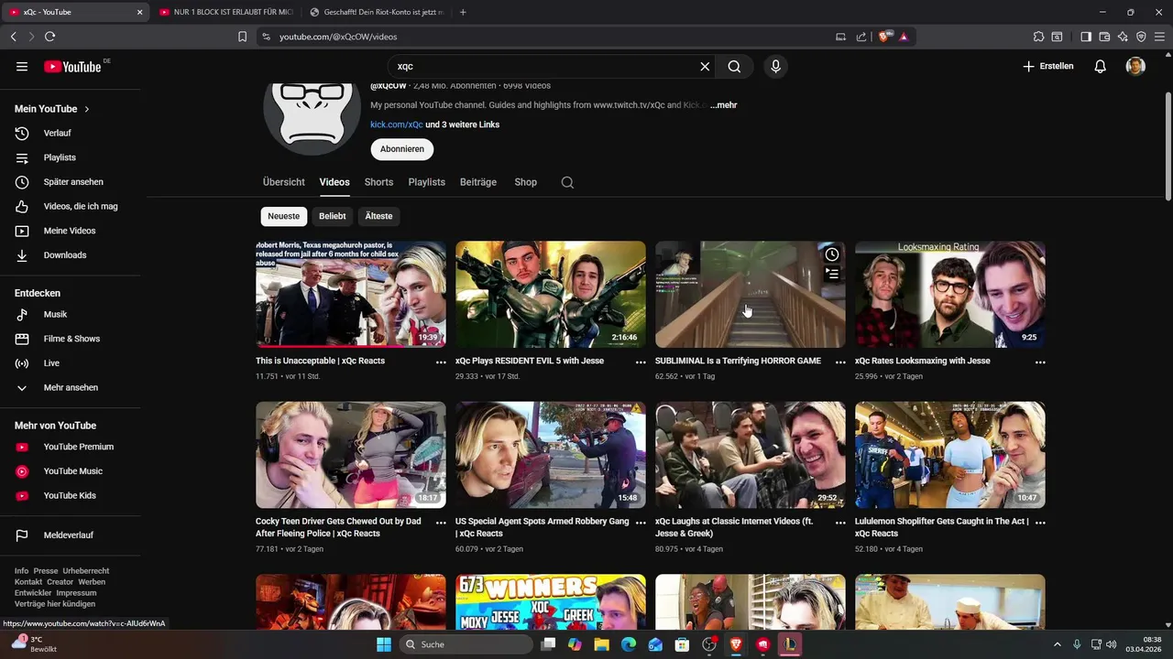Open the kick.com/xQc link
The height and width of the screenshot is (659, 1173).
(397, 124)
